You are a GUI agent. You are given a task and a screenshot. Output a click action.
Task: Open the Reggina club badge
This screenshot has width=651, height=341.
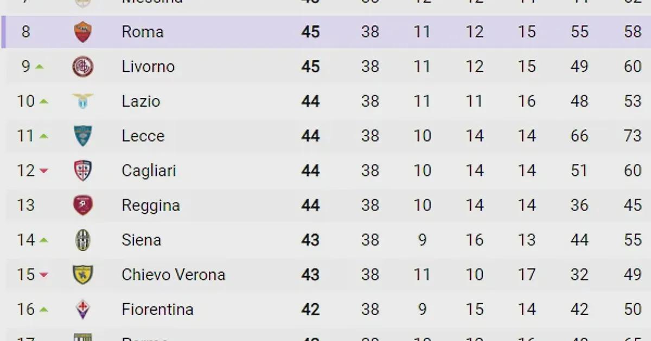click(x=83, y=205)
